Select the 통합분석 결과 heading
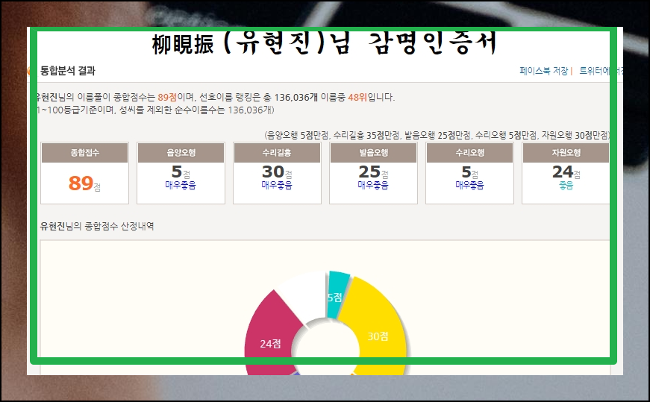This screenshot has height=402, width=650. tap(68, 71)
